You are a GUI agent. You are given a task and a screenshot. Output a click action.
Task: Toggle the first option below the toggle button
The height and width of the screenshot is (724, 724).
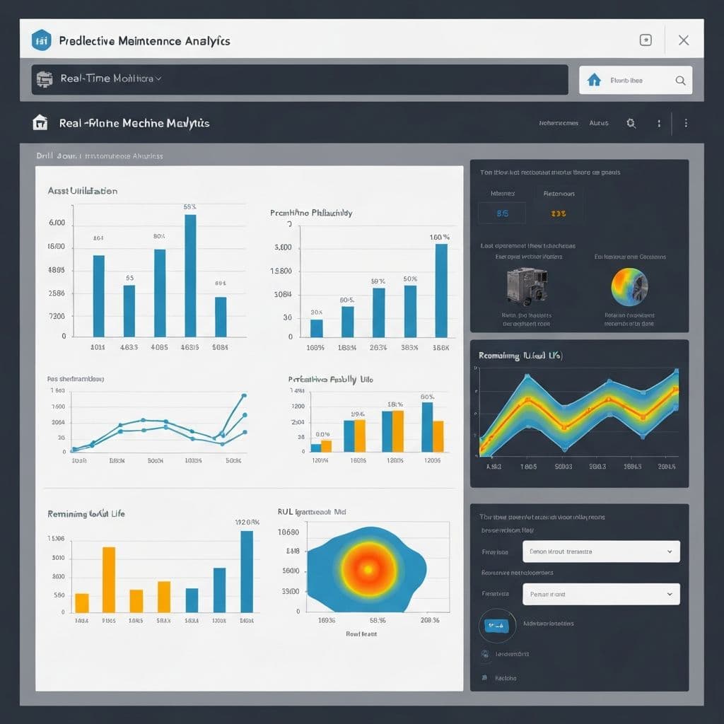(x=485, y=654)
